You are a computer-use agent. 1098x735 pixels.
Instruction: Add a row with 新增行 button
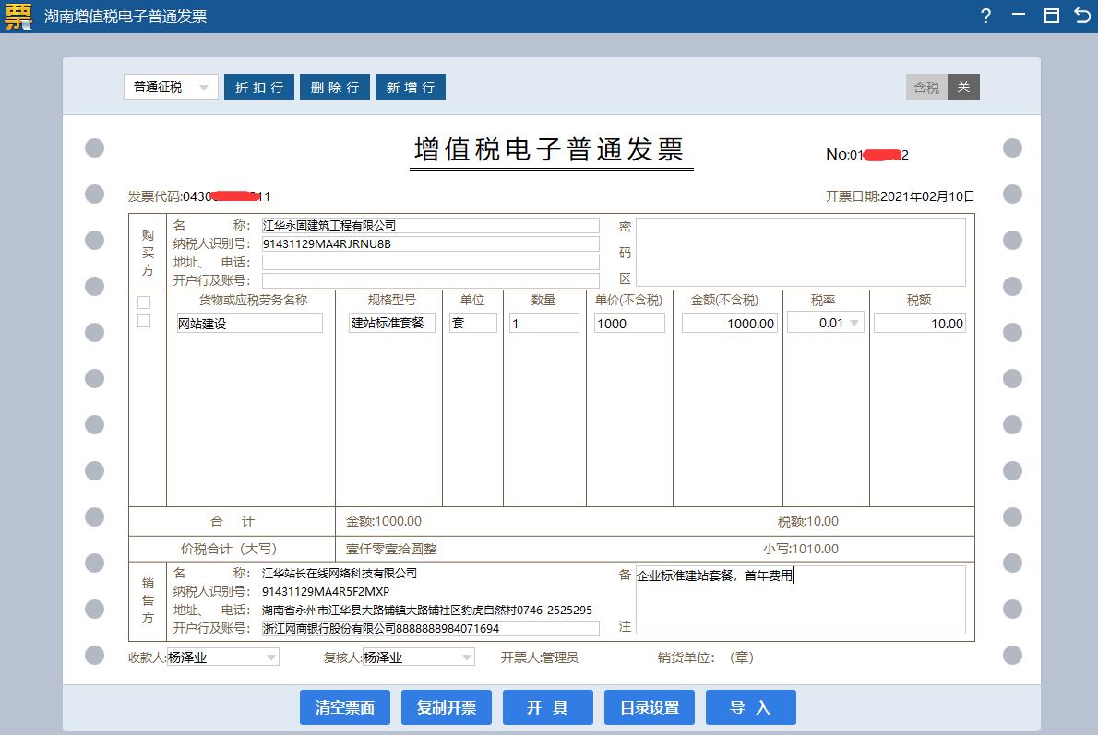(x=411, y=87)
